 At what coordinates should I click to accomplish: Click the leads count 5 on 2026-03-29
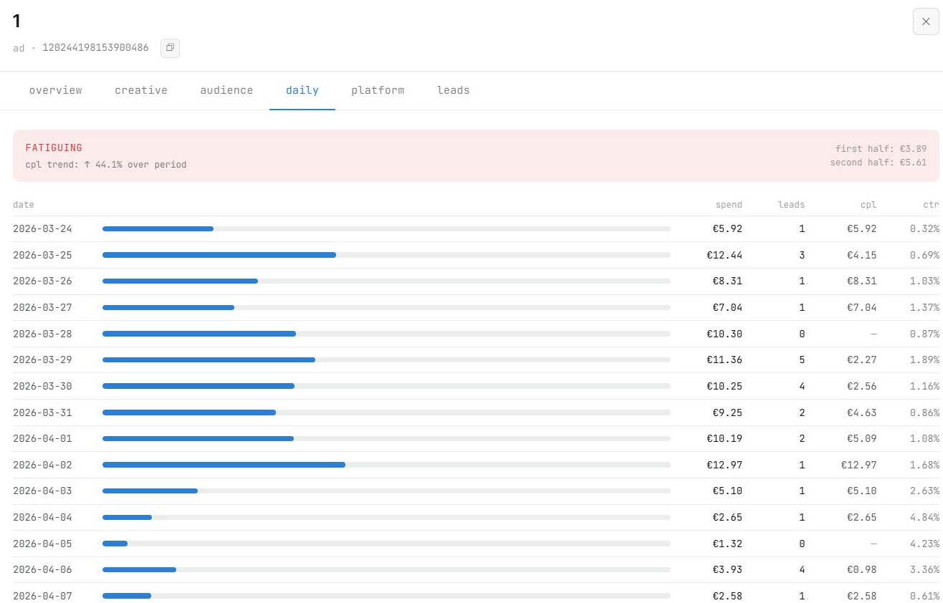[x=802, y=360]
